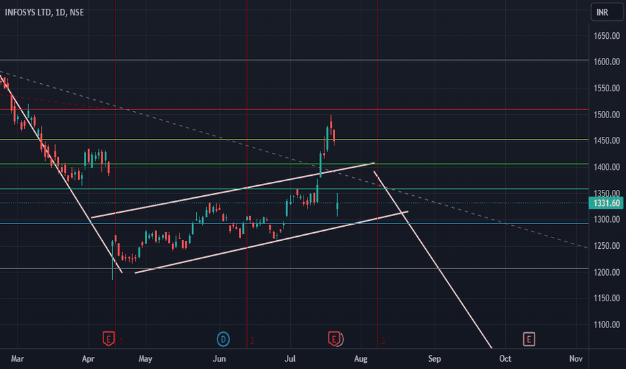Click the Apr label on time axis
626x369 pixels.
click(x=88, y=359)
